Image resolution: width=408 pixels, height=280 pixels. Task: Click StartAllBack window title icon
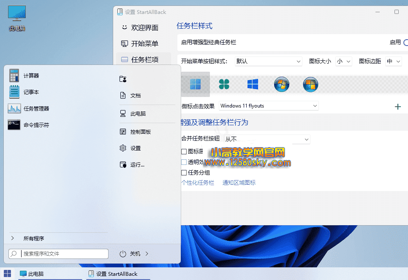(x=120, y=12)
